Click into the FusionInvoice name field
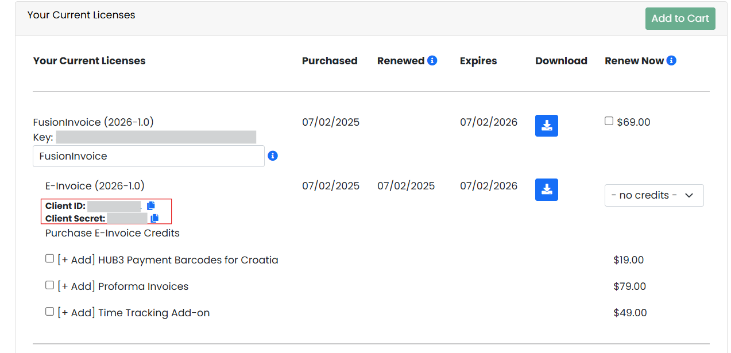The height and width of the screenshot is (353, 731). 148,156
